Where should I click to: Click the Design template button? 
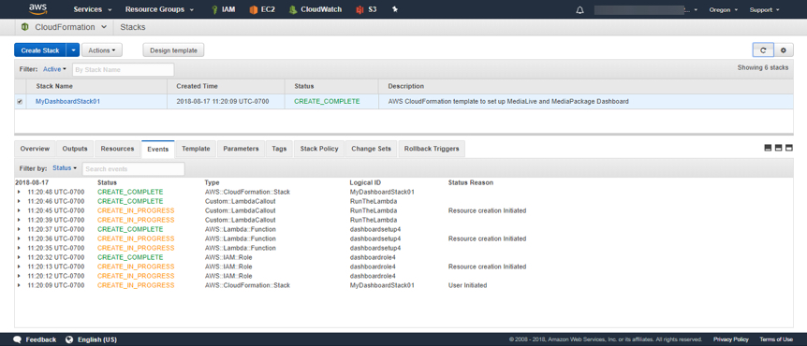pyautogui.click(x=173, y=50)
